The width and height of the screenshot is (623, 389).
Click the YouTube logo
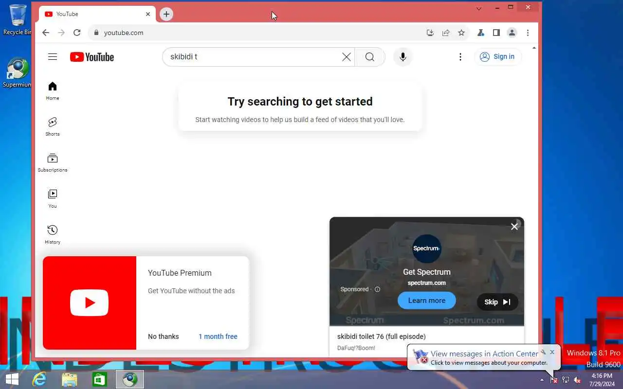(92, 57)
